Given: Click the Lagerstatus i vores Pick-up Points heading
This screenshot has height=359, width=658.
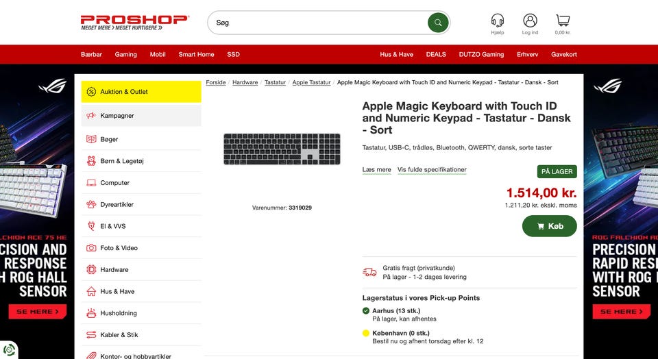Looking at the screenshot, I should (421, 298).
